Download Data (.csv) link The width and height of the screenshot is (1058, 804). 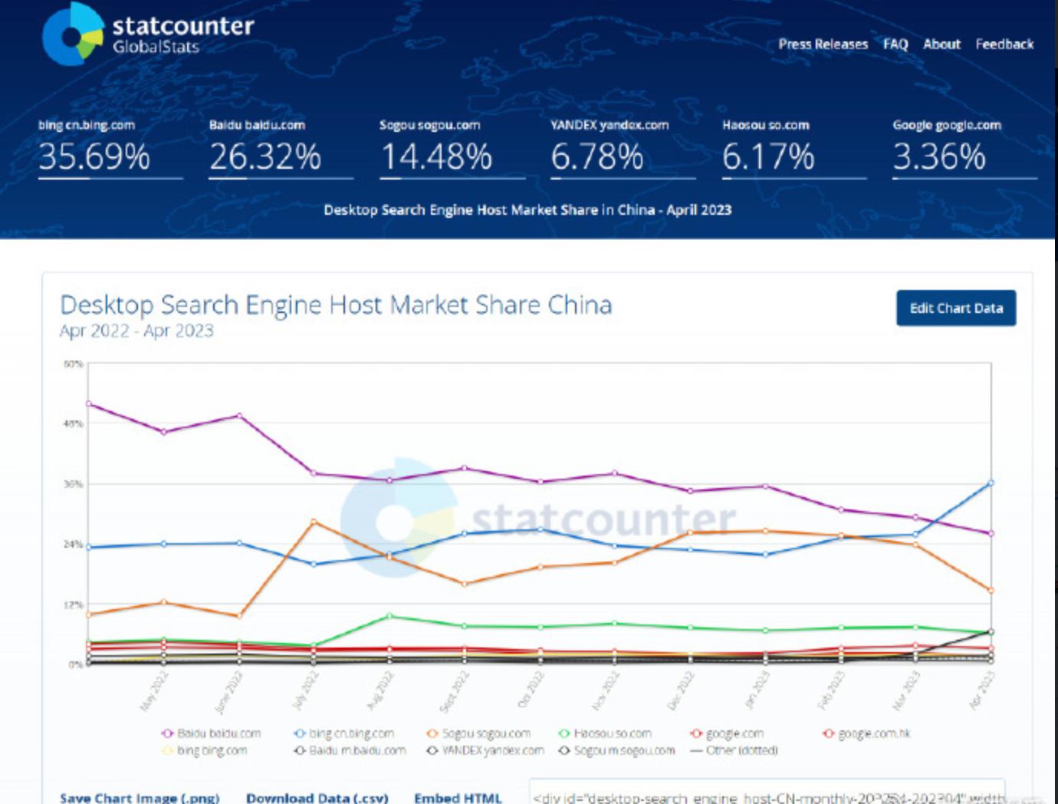click(317, 797)
